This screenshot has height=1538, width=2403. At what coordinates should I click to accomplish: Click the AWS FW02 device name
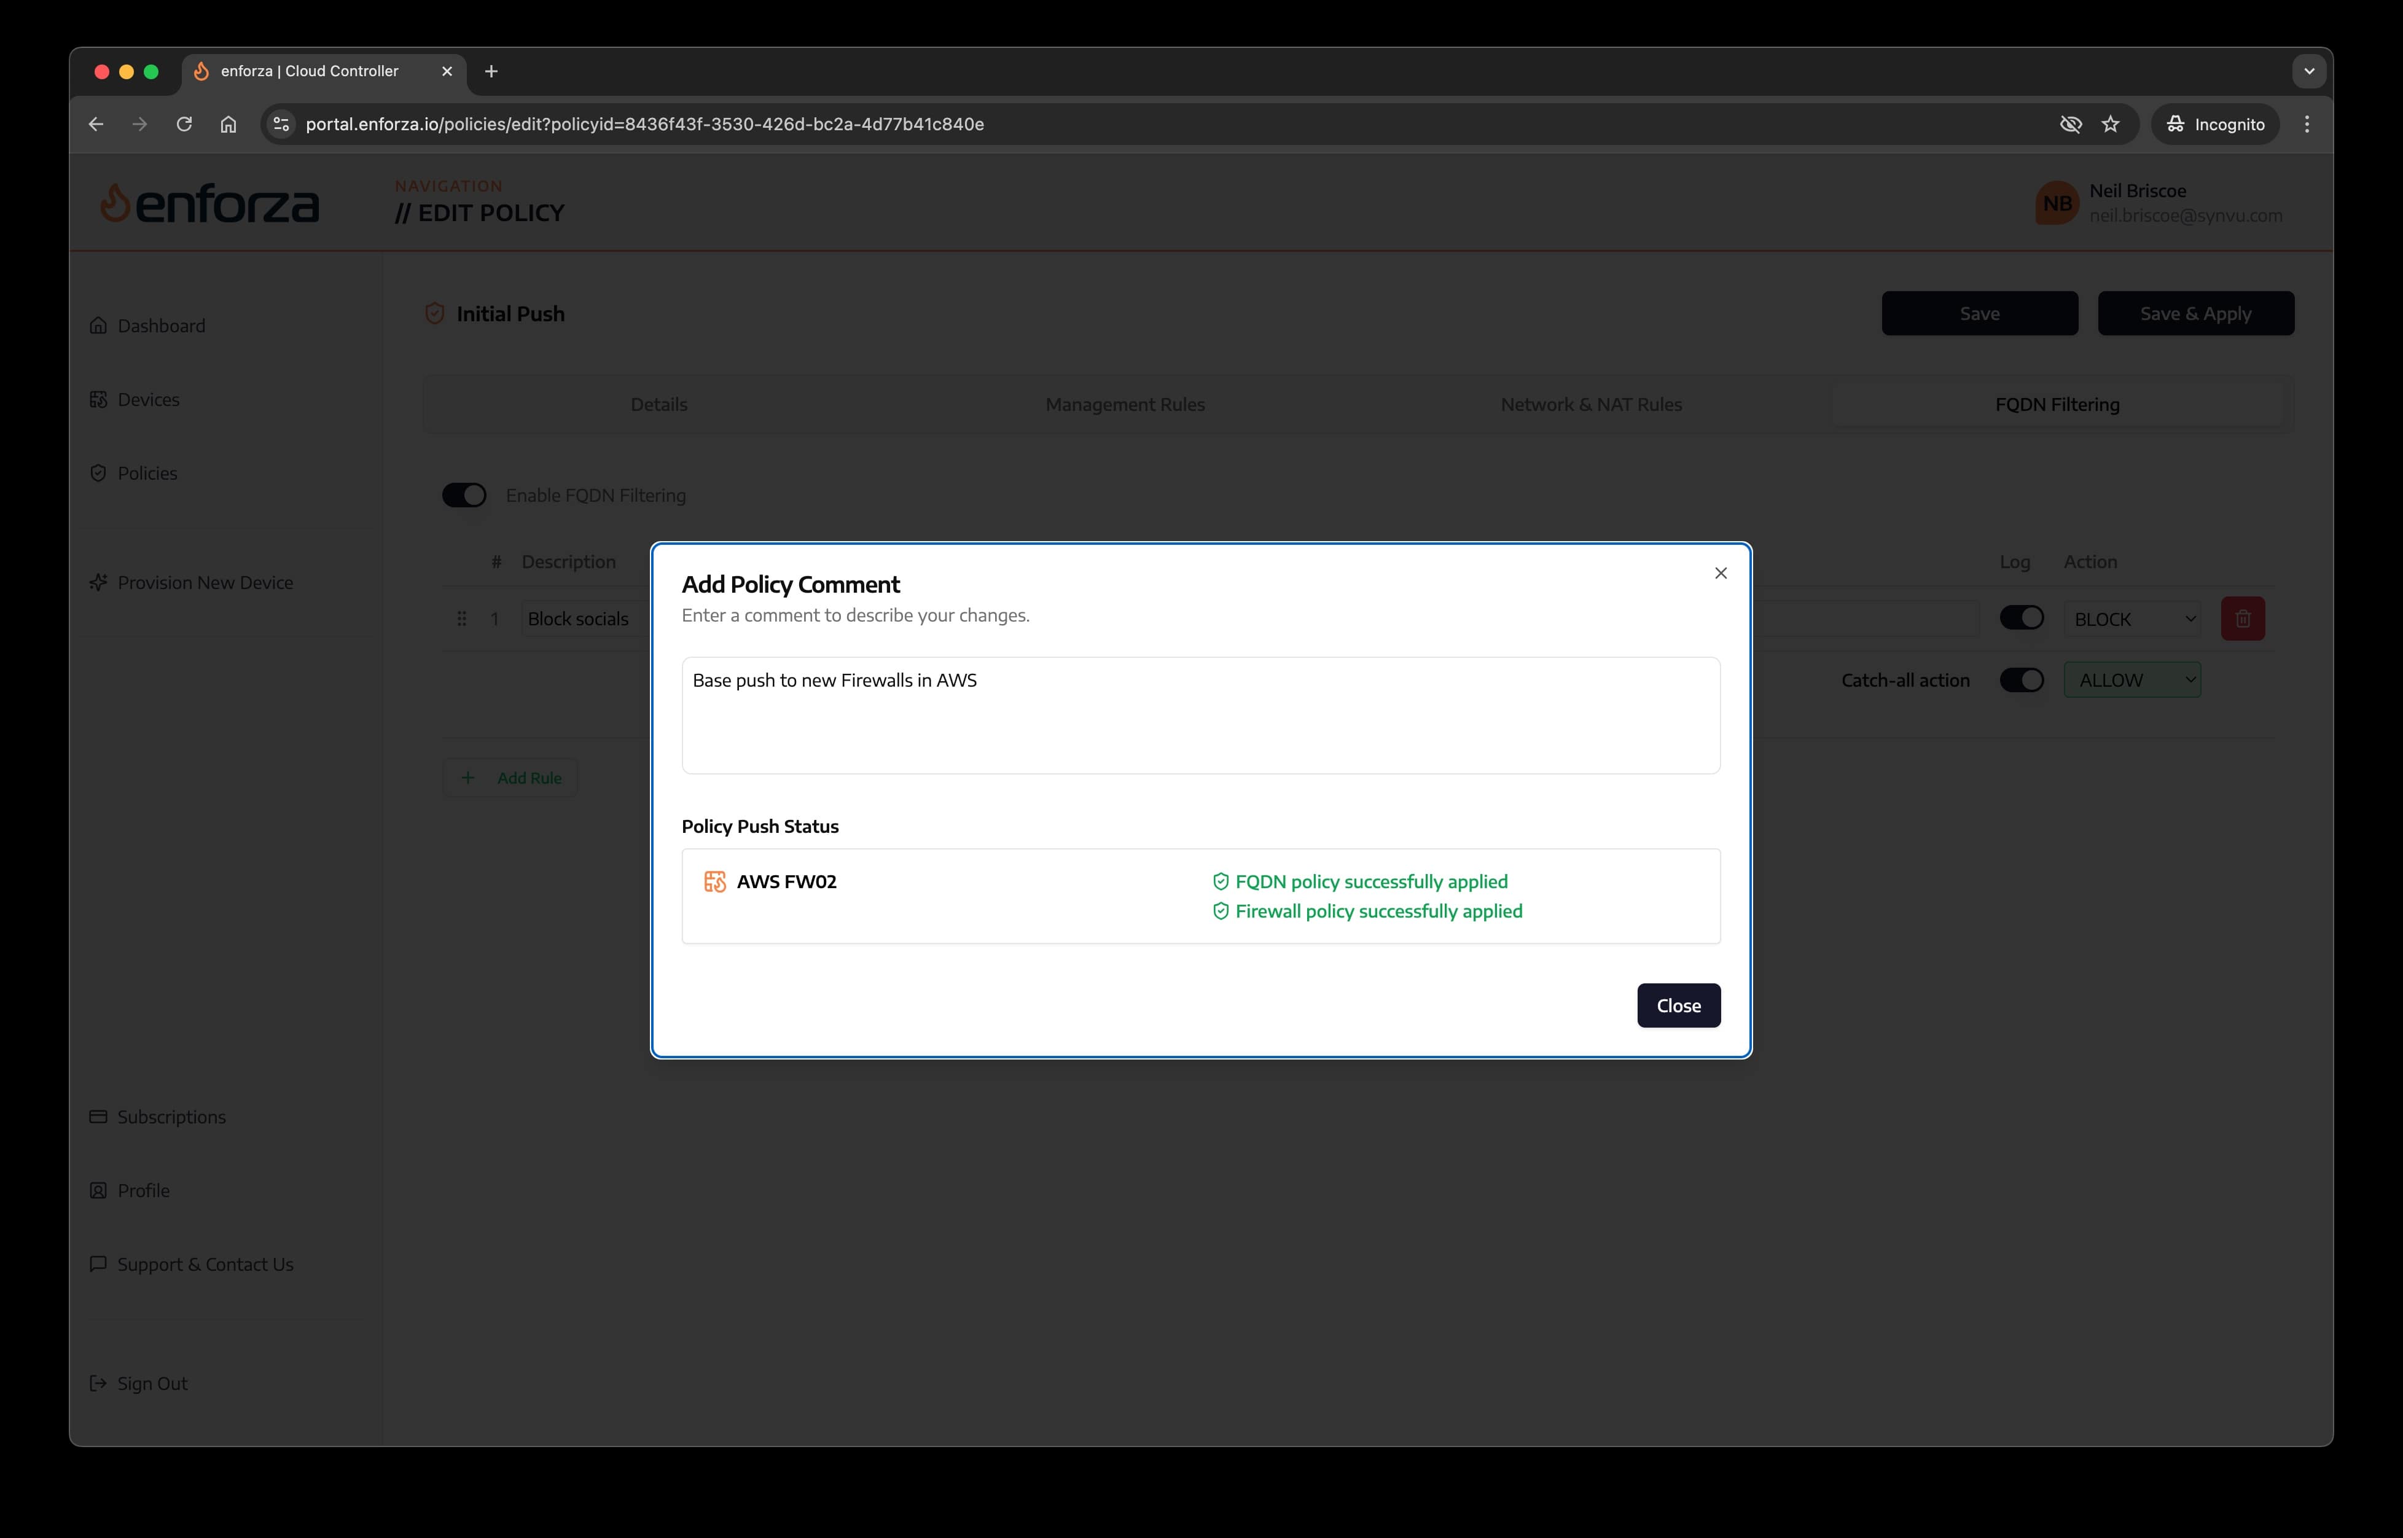(x=786, y=882)
